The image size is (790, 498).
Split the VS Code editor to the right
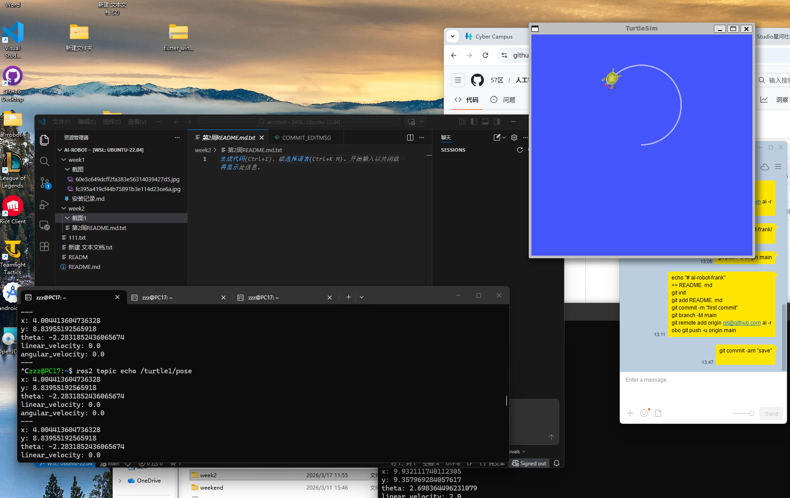(410, 138)
